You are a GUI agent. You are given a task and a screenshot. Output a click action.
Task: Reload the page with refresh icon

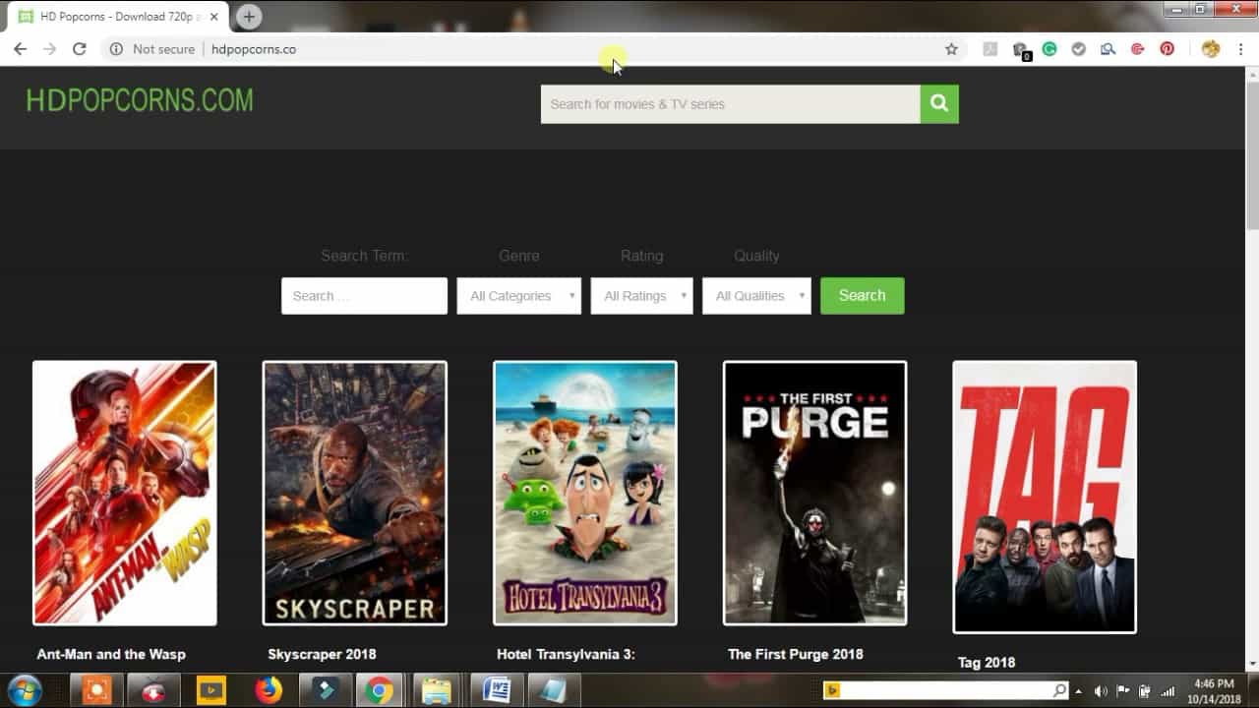80,49
